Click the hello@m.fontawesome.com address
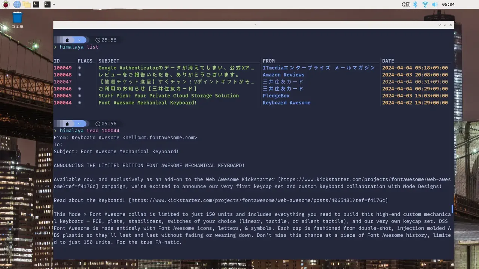Screen dimensions: 479x269 click(159, 137)
